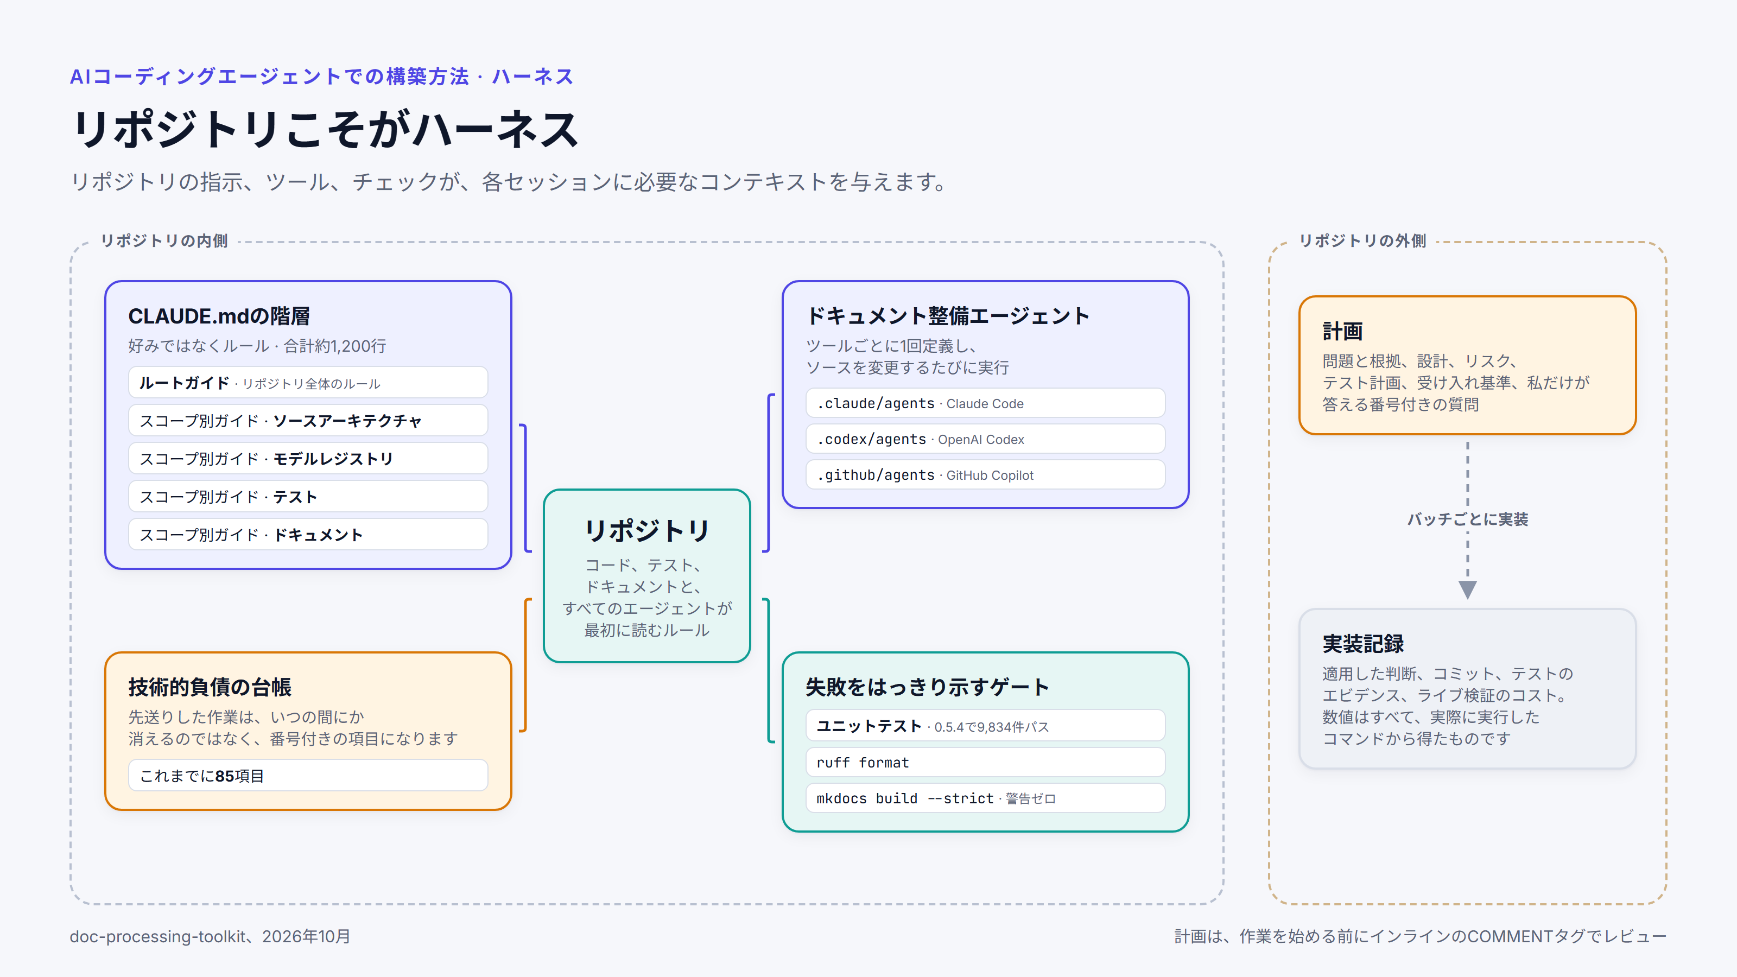Screen dimensions: 1737x977
Task: Click the バッチごとに実装 arrow label
Action: 1467,519
